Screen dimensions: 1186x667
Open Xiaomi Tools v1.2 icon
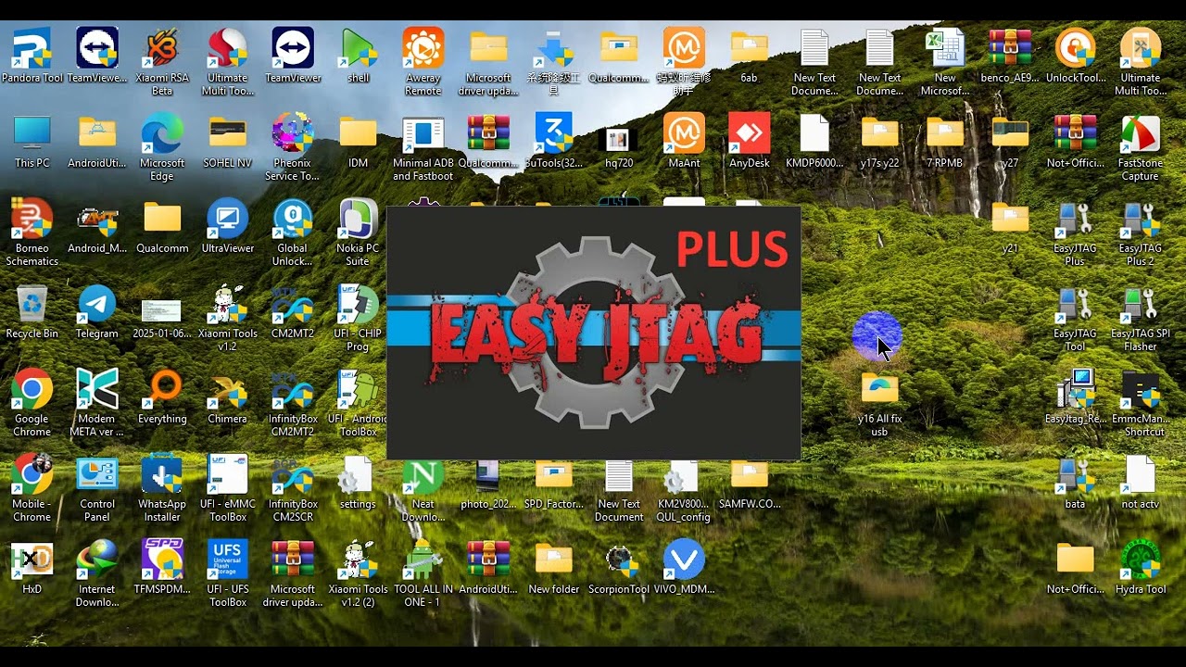click(227, 318)
